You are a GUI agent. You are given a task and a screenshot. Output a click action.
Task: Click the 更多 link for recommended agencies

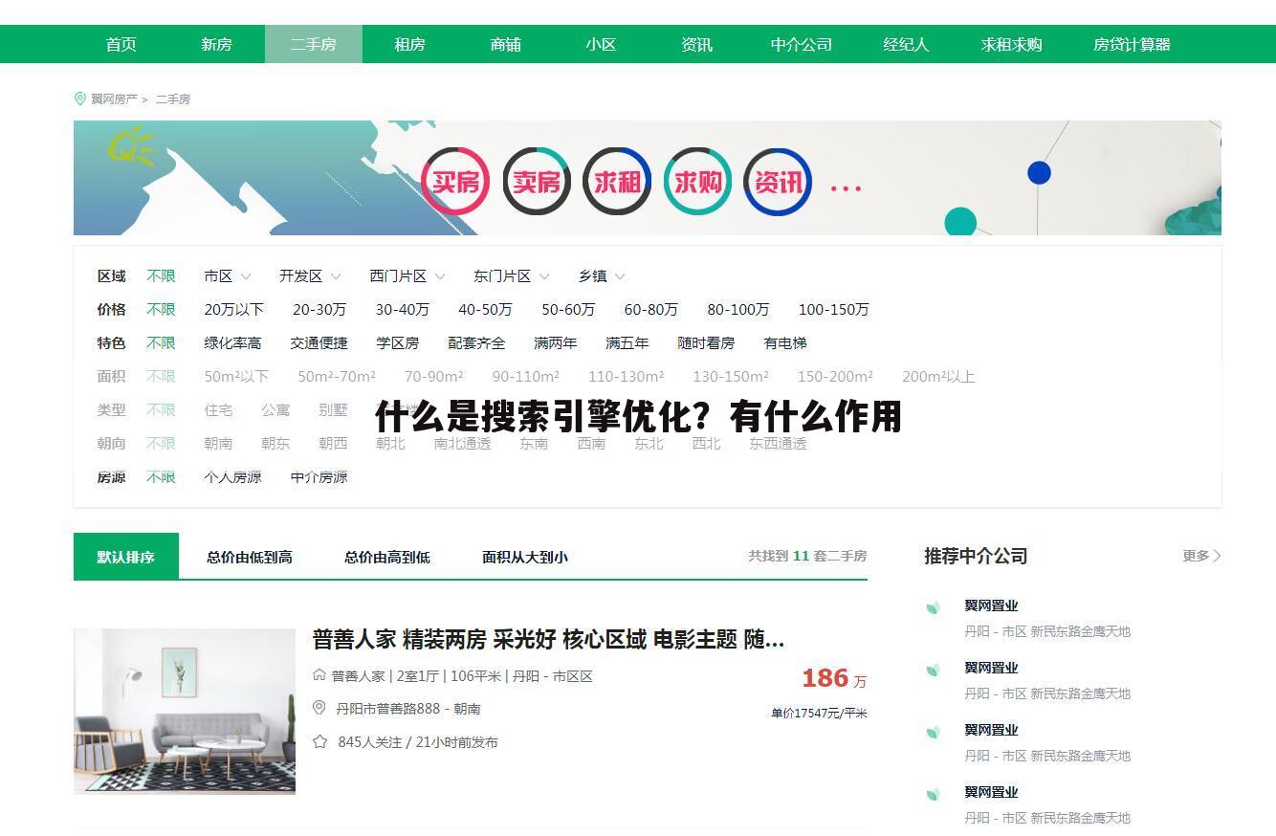click(1199, 555)
